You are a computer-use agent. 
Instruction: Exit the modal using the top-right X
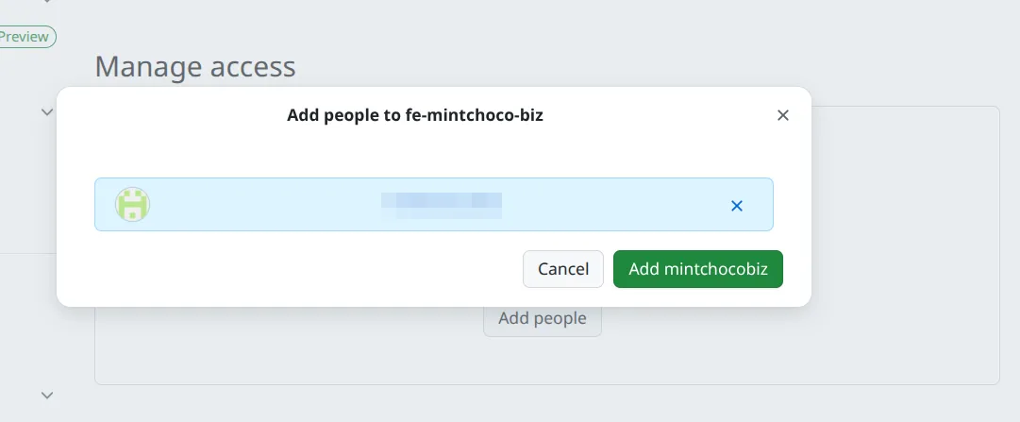782,115
